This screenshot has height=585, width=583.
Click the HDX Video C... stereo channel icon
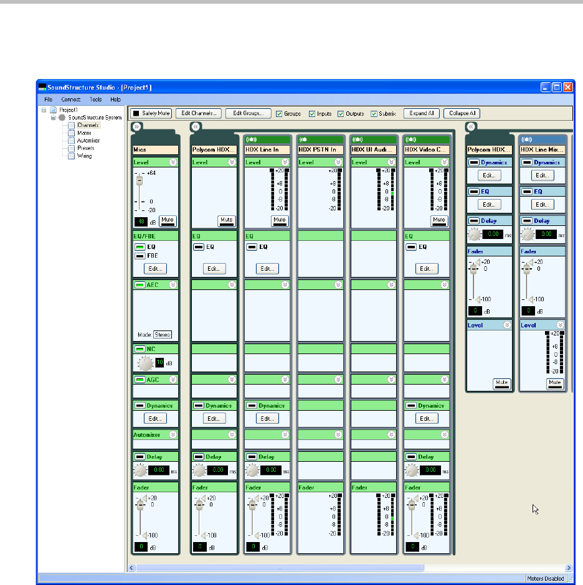(410, 139)
